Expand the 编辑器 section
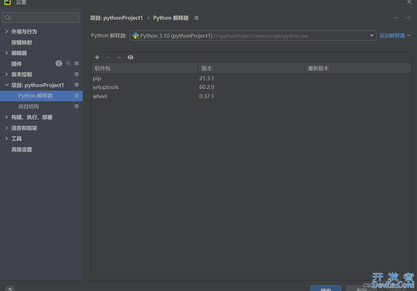417x291 pixels. (7, 53)
